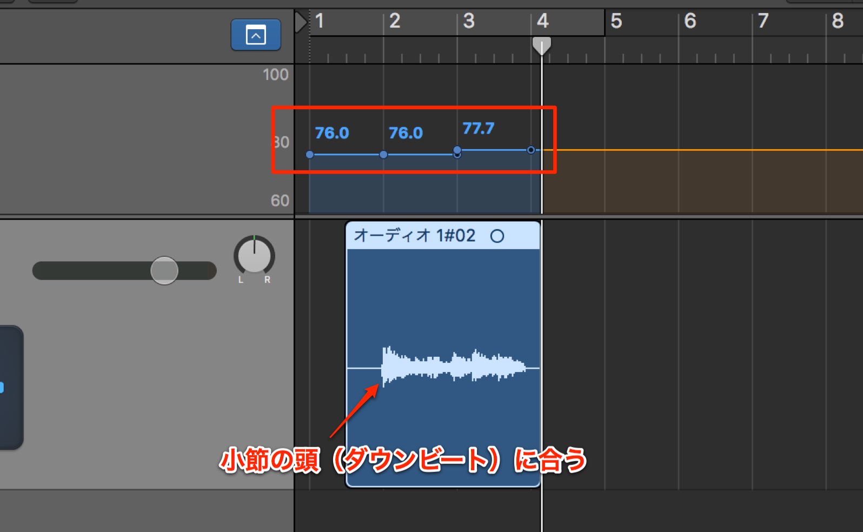Select the tempo point at bar 1

tap(309, 155)
